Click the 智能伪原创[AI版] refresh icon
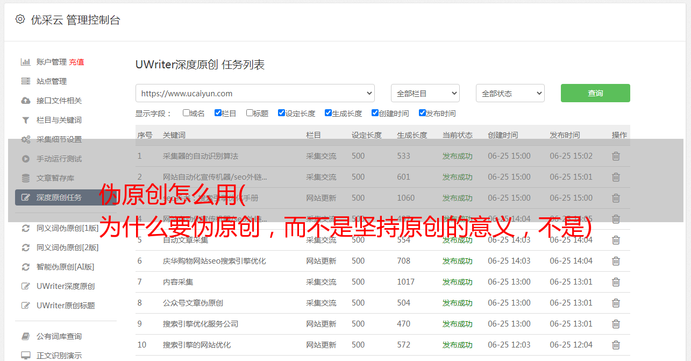The height and width of the screenshot is (361, 691). [x=25, y=267]
